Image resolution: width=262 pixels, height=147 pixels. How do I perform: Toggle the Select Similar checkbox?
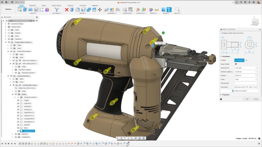coord(236,64)
